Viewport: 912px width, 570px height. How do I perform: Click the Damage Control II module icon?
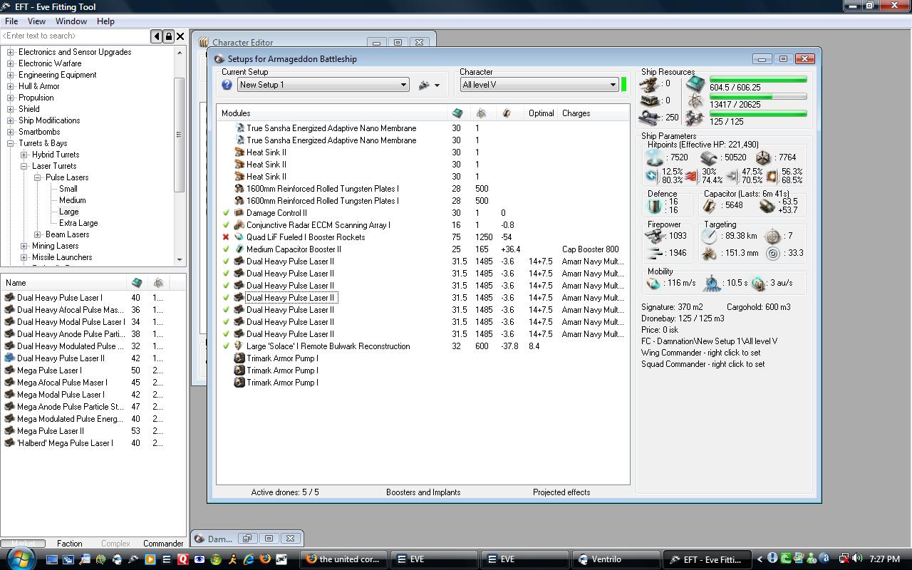239,213
